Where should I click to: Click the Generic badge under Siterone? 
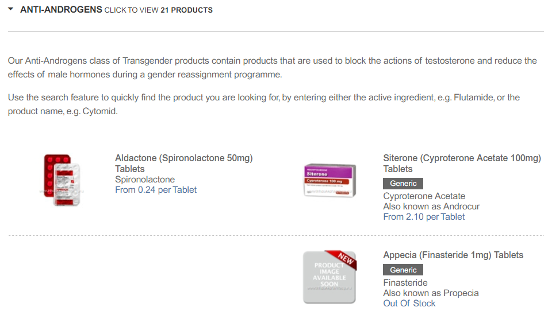pos(403,184)
